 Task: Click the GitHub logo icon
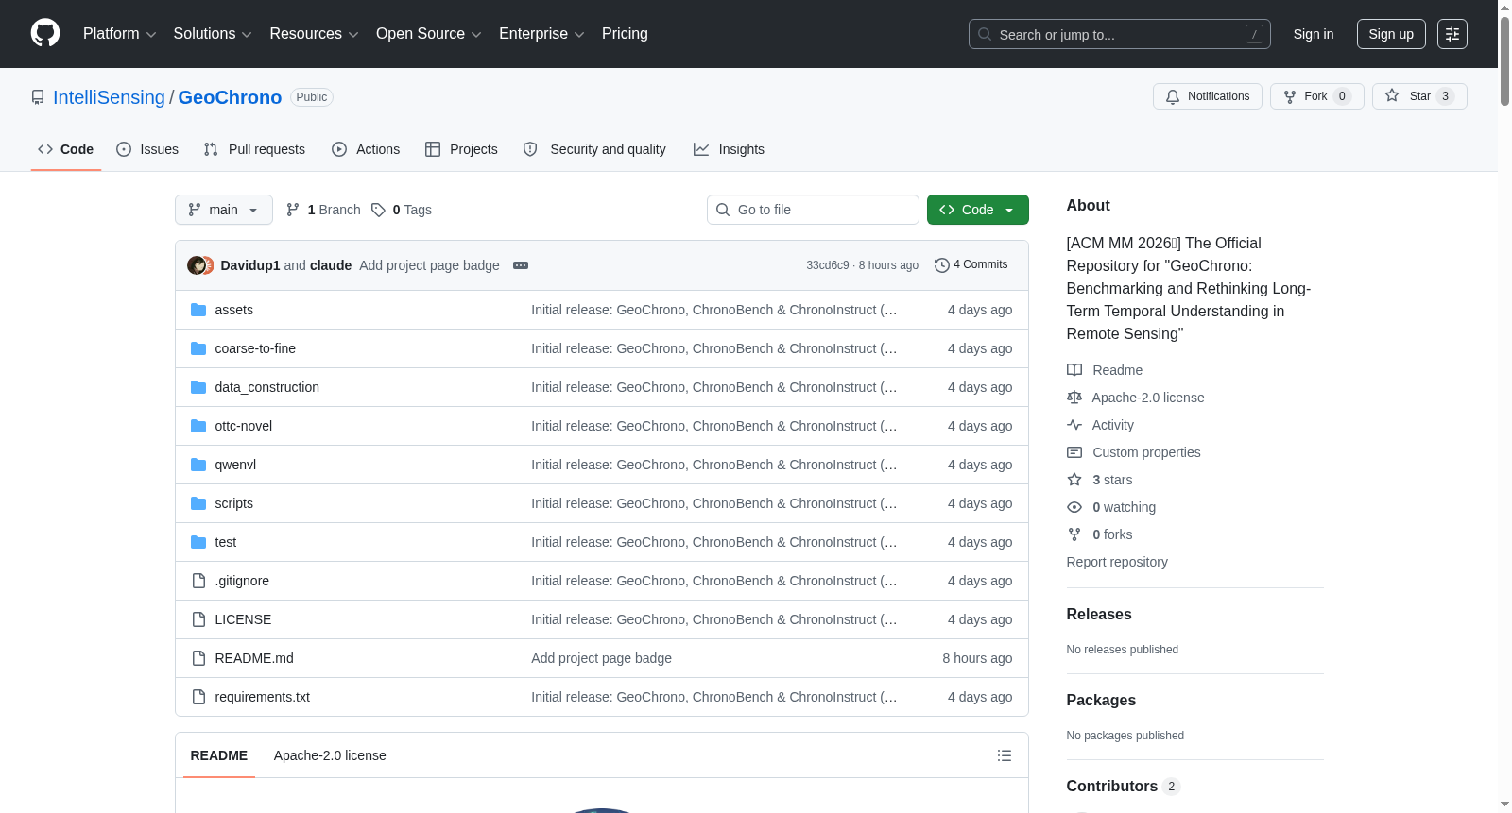pyautogui.click(x=45, y=33)
